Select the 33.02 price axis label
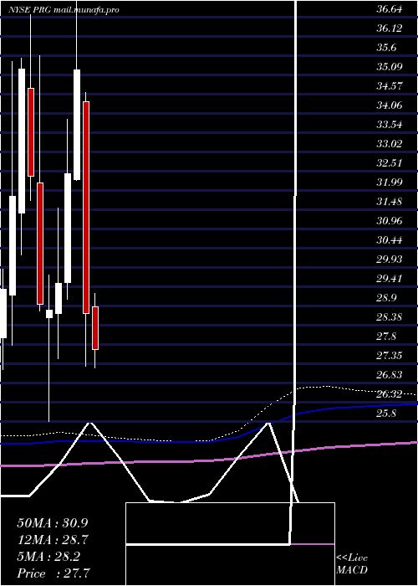The width and height of the screenshot is (418, 586). pyautogui.click(x=390, y=143)
